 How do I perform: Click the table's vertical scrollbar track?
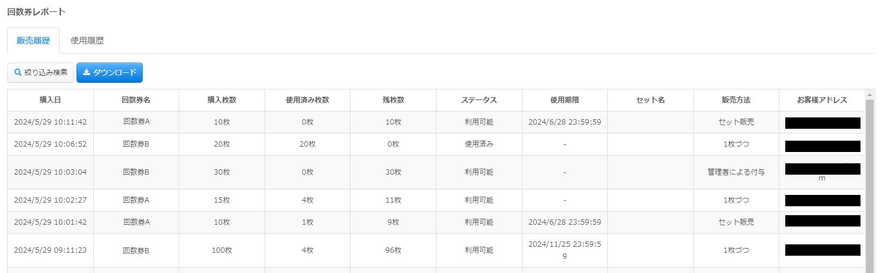[x=870, y=185]
